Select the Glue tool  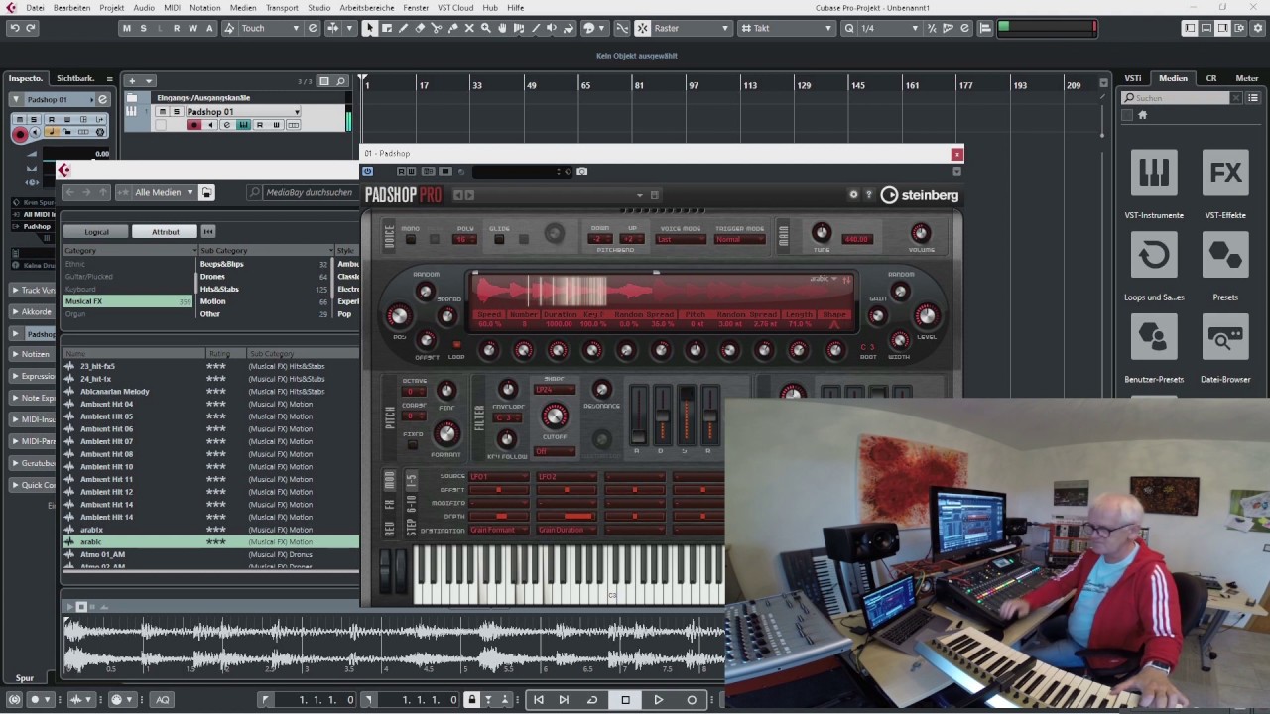click(453, 28)
